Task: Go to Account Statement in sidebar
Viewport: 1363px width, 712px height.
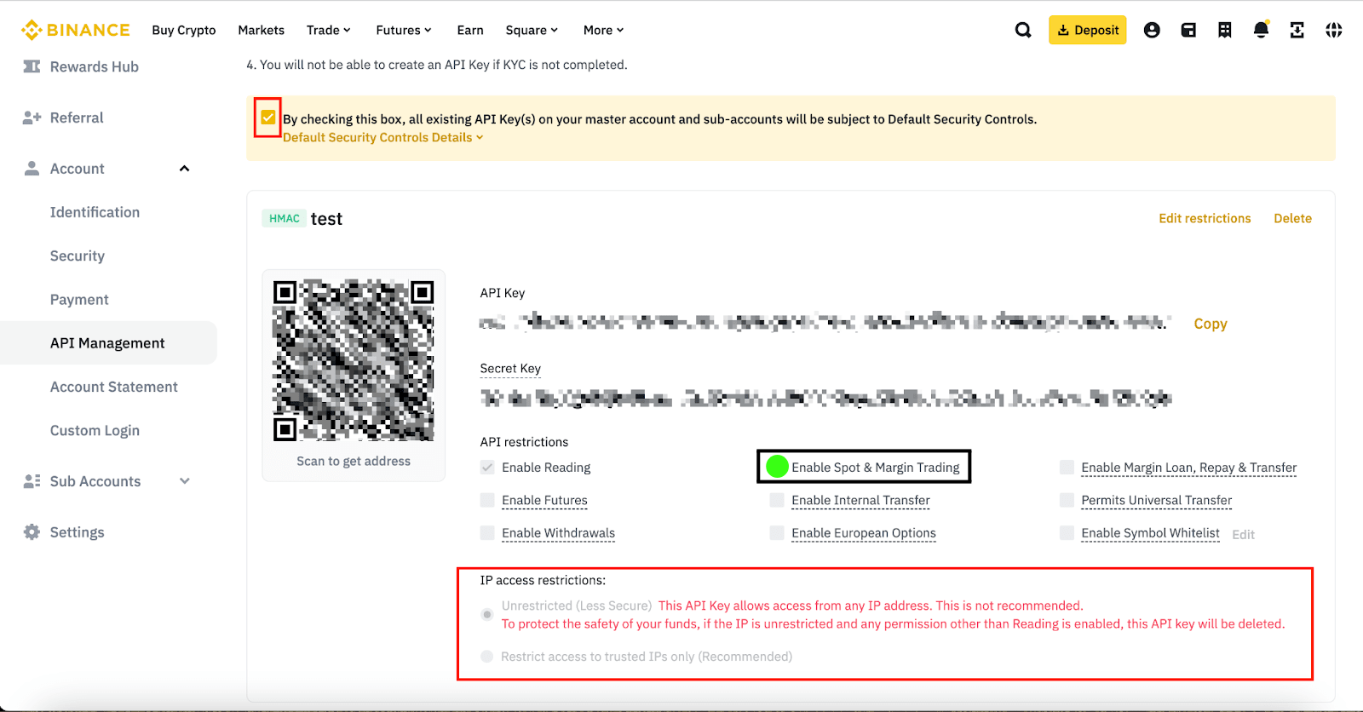Action: coord(114,387)
